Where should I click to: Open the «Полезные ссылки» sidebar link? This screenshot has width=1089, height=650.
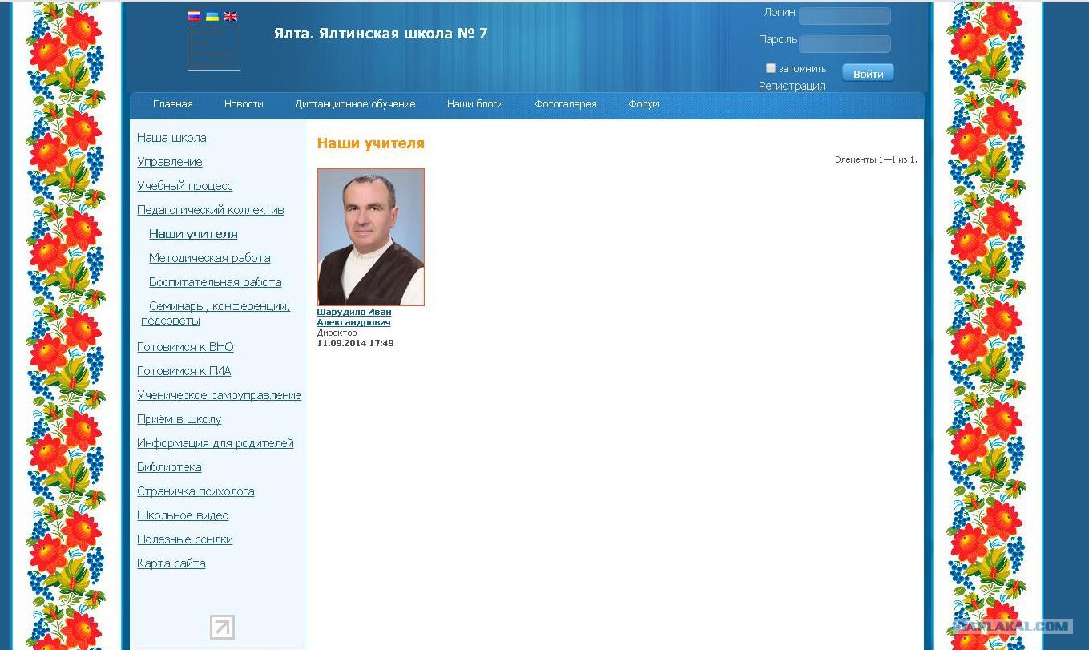click(x=185, y=539)
